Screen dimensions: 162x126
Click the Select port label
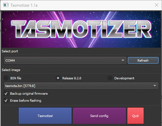coord(10,51)
